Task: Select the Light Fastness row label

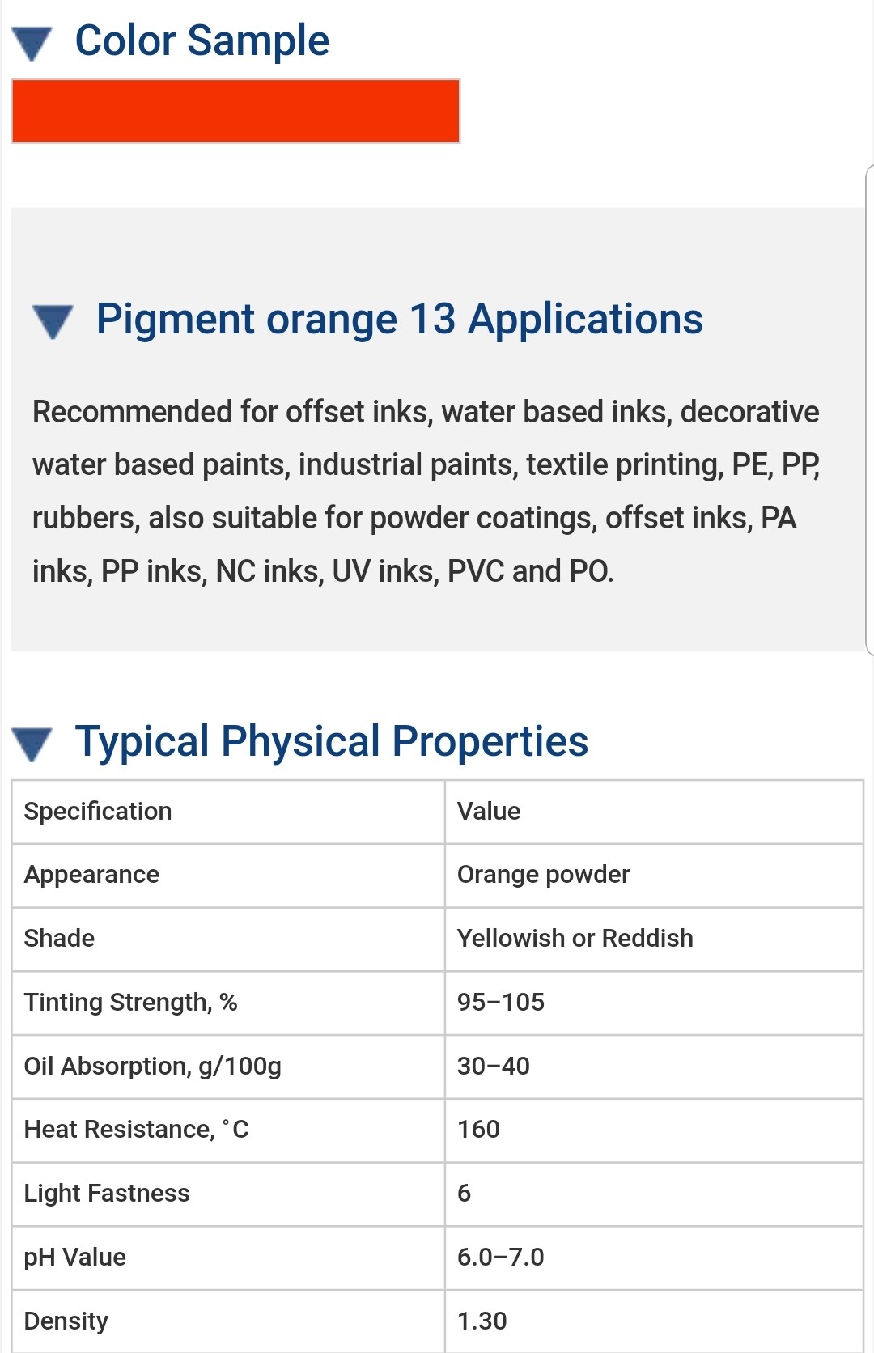Action: [x=107, y=1194]
